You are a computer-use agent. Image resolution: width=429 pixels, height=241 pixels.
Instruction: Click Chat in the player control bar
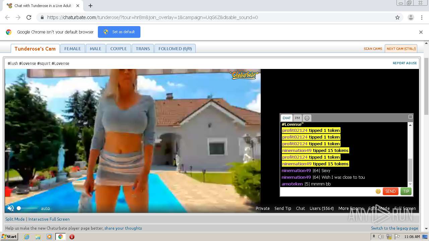click(x=301, y=208)
